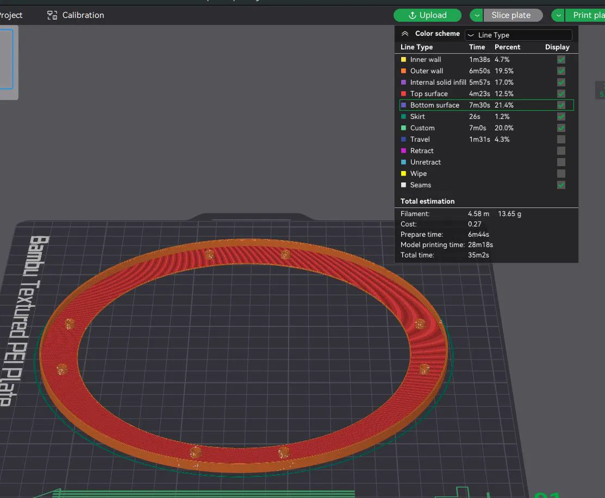Image resolution: width=605 pixels, height=498 pixels.
Task: Click the Prepare time value 6m44s
Action: (478, 235)
